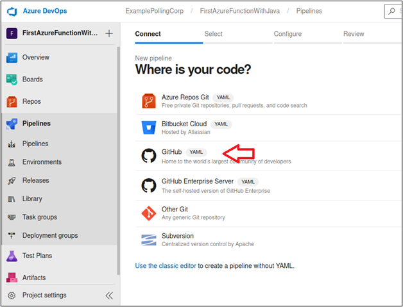Go to Repos sidebar icon
The height and width of the screenshot is (307, 403).
click(x=12, y=102)
